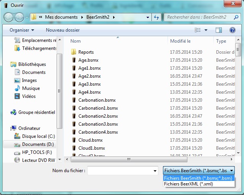Image resolution: width=244 pixels, height=195 pixels.
Task: Toggle the preview pane icon
Action: [218, 30]
